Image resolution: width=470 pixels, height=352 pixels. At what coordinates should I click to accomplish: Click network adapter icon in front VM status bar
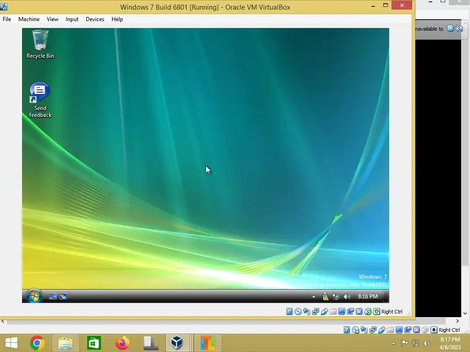click(315, 312)
